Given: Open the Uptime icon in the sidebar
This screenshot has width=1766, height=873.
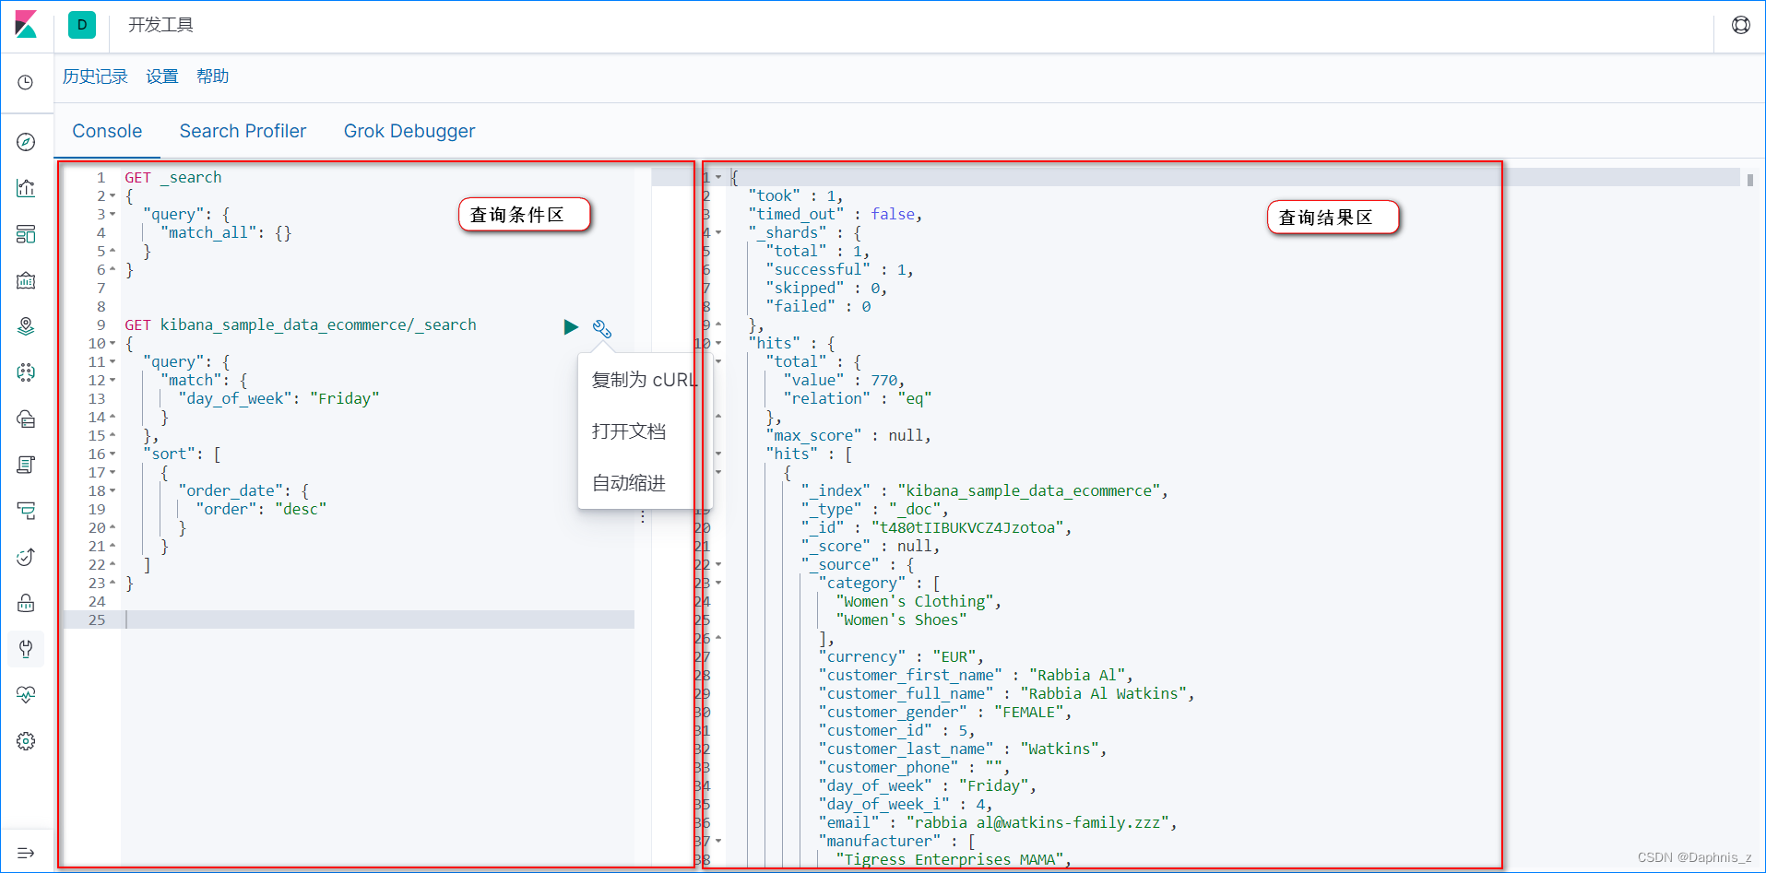Looking at the screenshot, I should [26, 557].
